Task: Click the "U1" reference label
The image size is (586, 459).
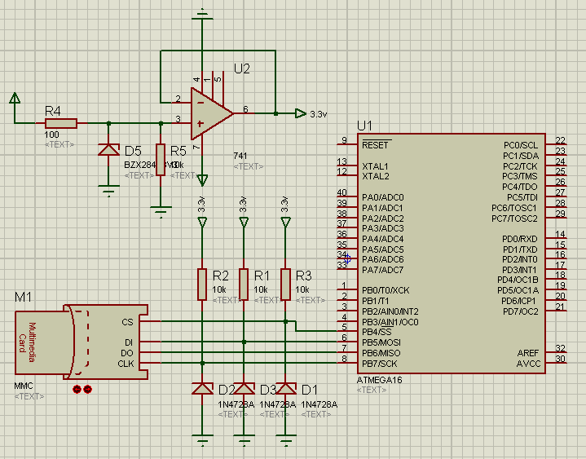Action: [x=364, y=126]
